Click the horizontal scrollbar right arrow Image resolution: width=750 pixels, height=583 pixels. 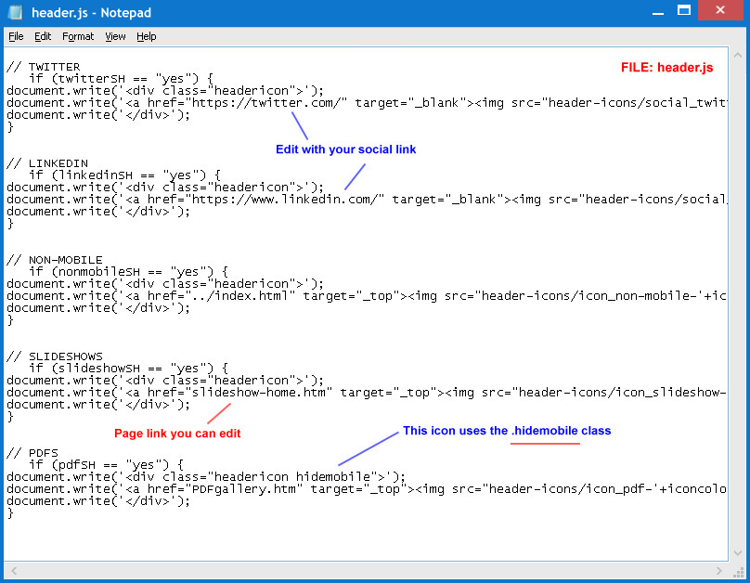(x=718, y=571)
